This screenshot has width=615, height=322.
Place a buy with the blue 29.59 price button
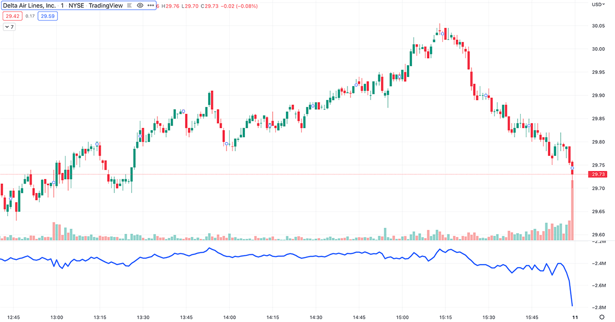pos(47,16)
